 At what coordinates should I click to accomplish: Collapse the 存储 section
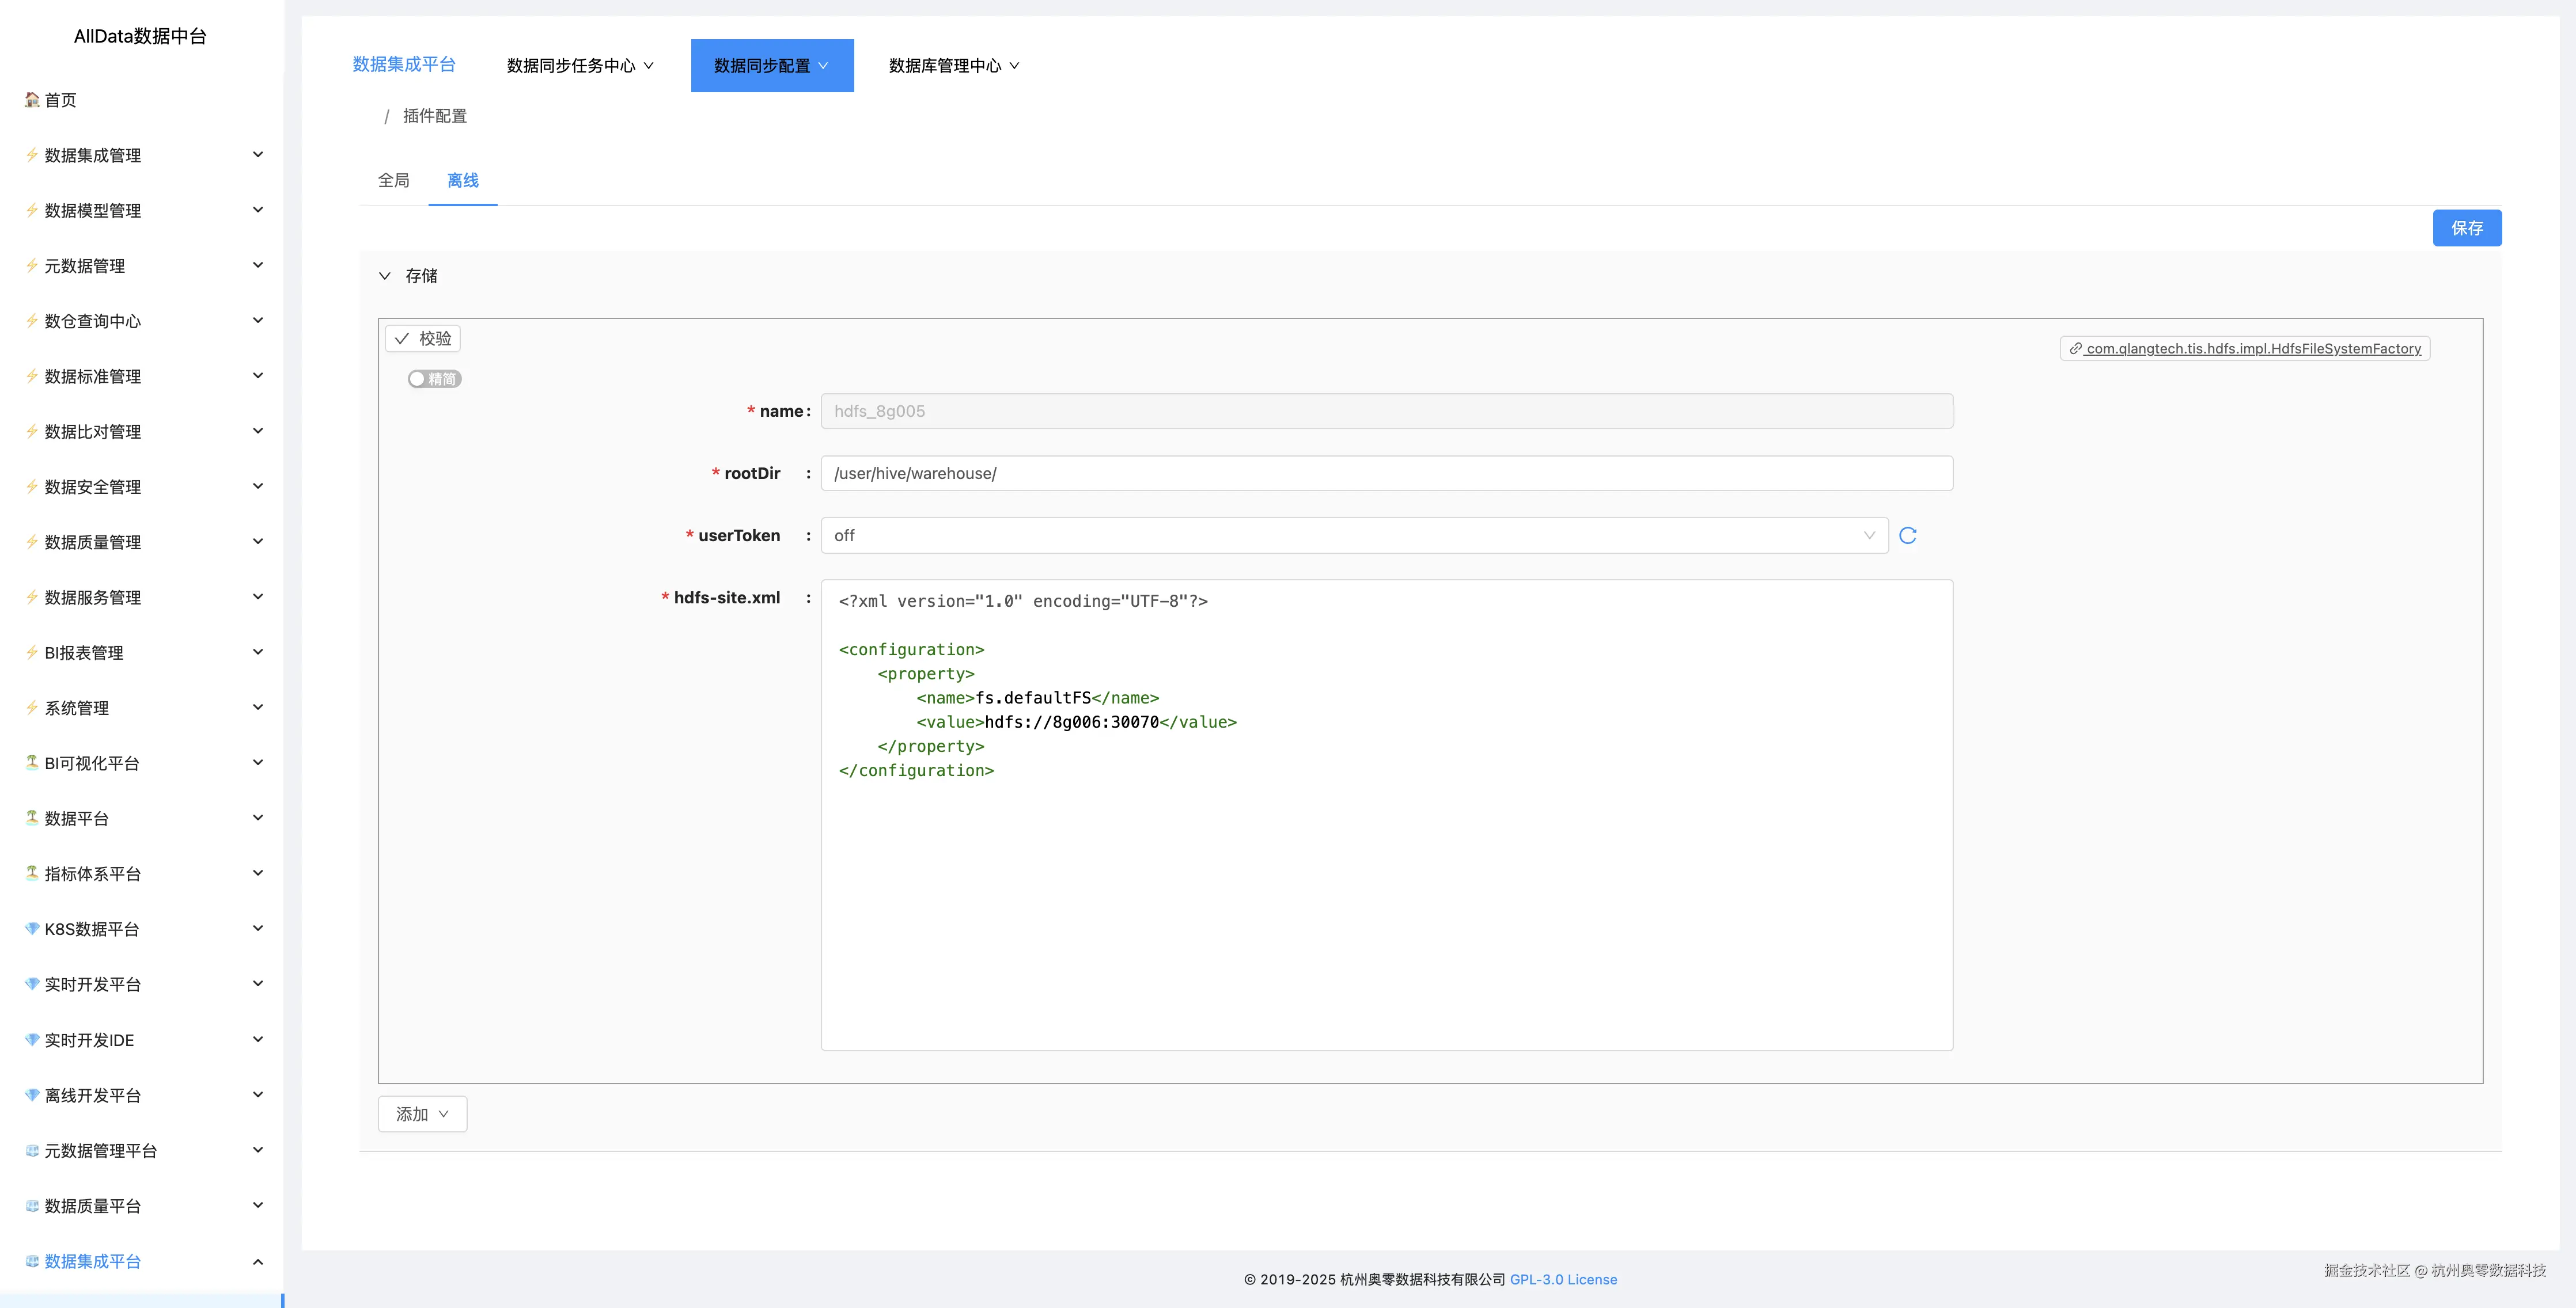385,276
